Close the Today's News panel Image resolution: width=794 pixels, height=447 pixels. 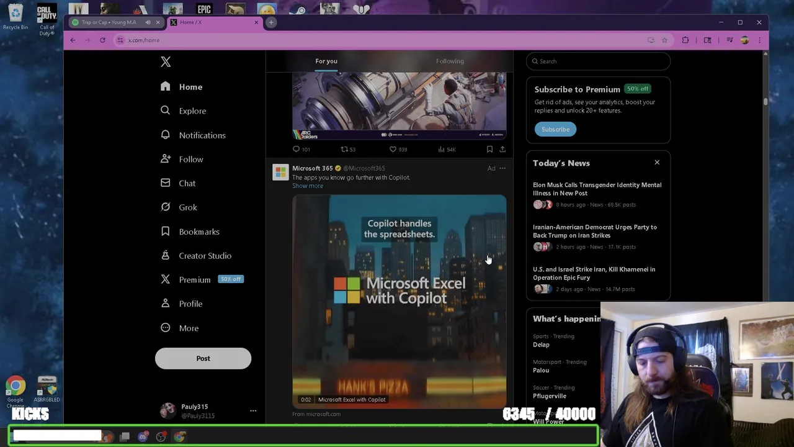coord(657,163)
